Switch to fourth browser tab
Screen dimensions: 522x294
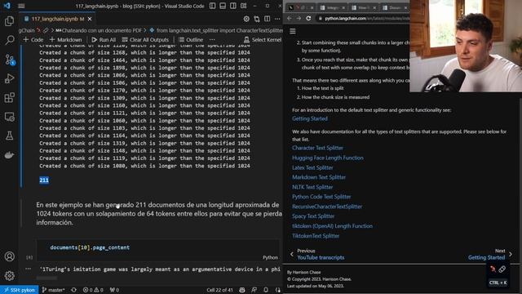[395, 7]
